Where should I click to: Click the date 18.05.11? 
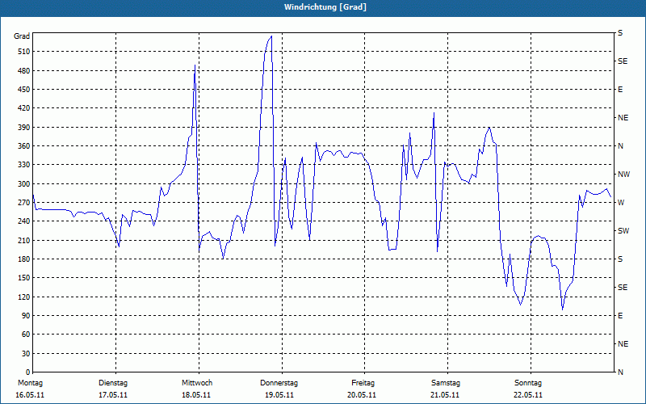pyautogui.click(x=196, y=395)
